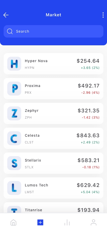Select Zephyr price $321.35
Viewport: 107px width, 232px height.
[89, 111]
